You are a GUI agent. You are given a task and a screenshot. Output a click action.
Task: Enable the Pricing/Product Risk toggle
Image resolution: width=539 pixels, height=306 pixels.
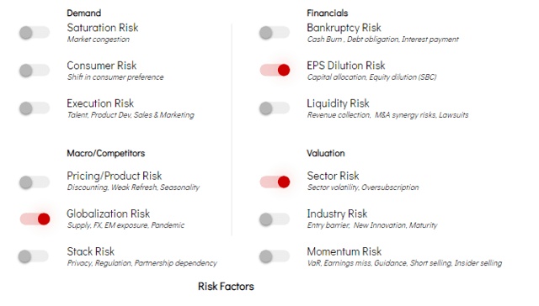click(x=35, y=182)
